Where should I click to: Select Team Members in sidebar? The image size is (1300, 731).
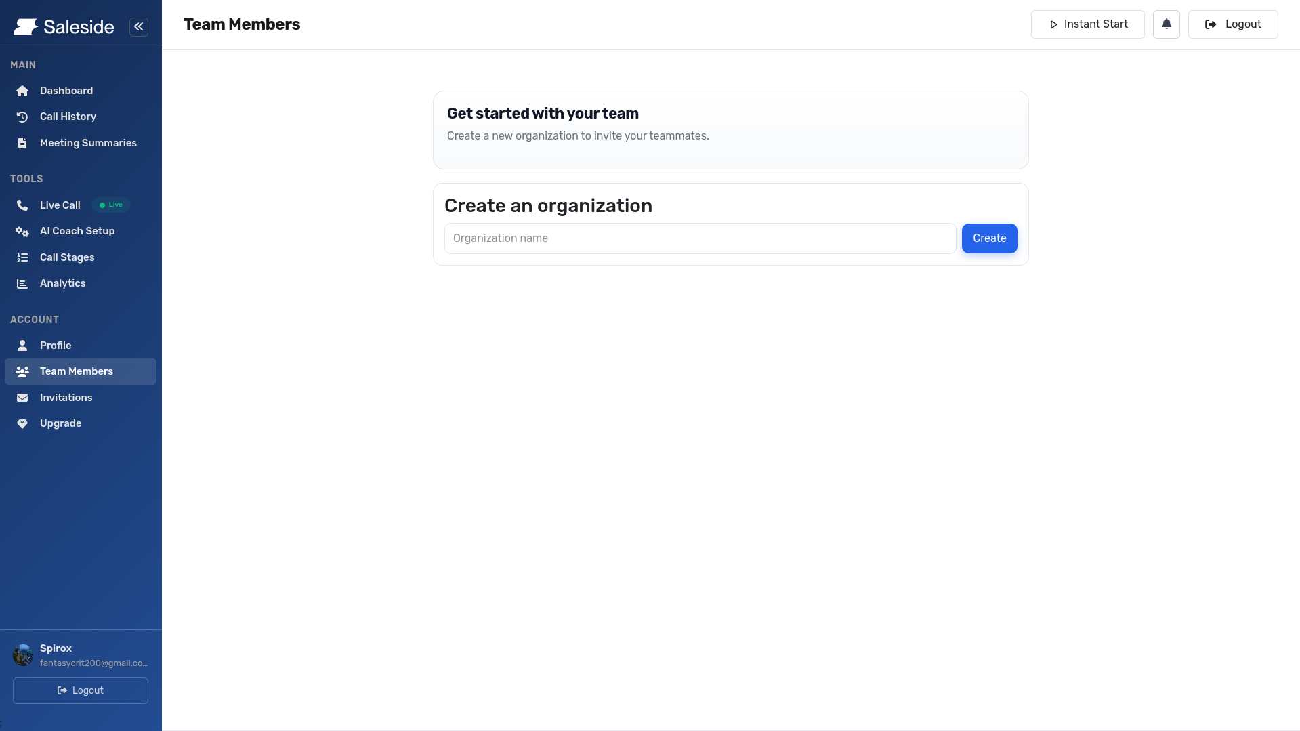pyautogui.click(x=76, y=371)
